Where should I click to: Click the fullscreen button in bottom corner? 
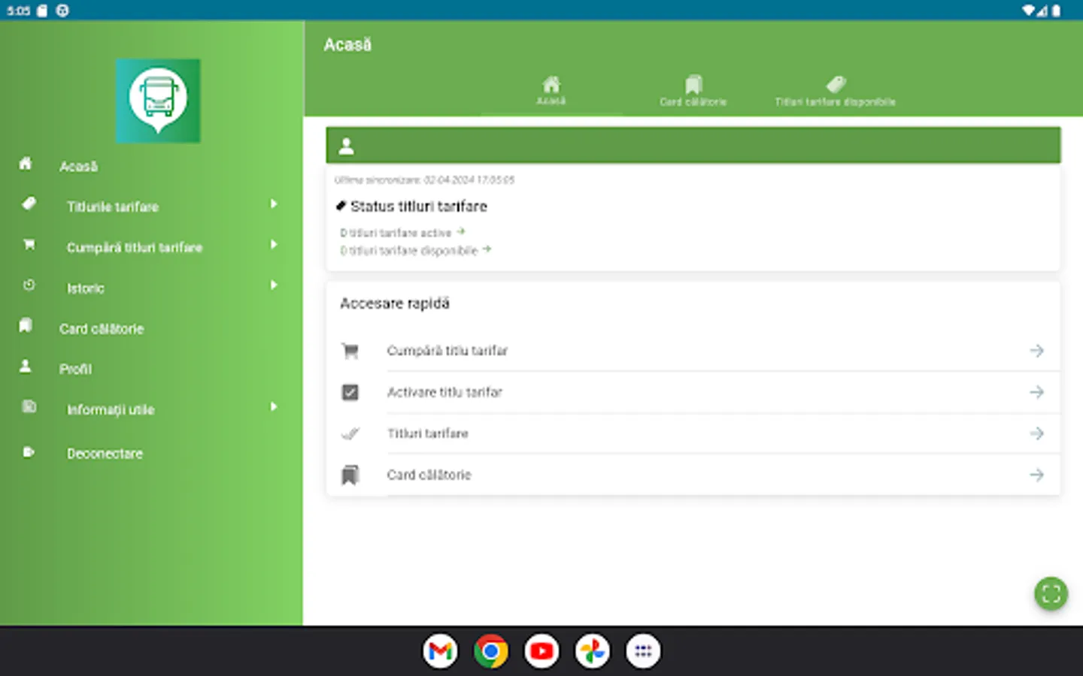(1051, 593)
